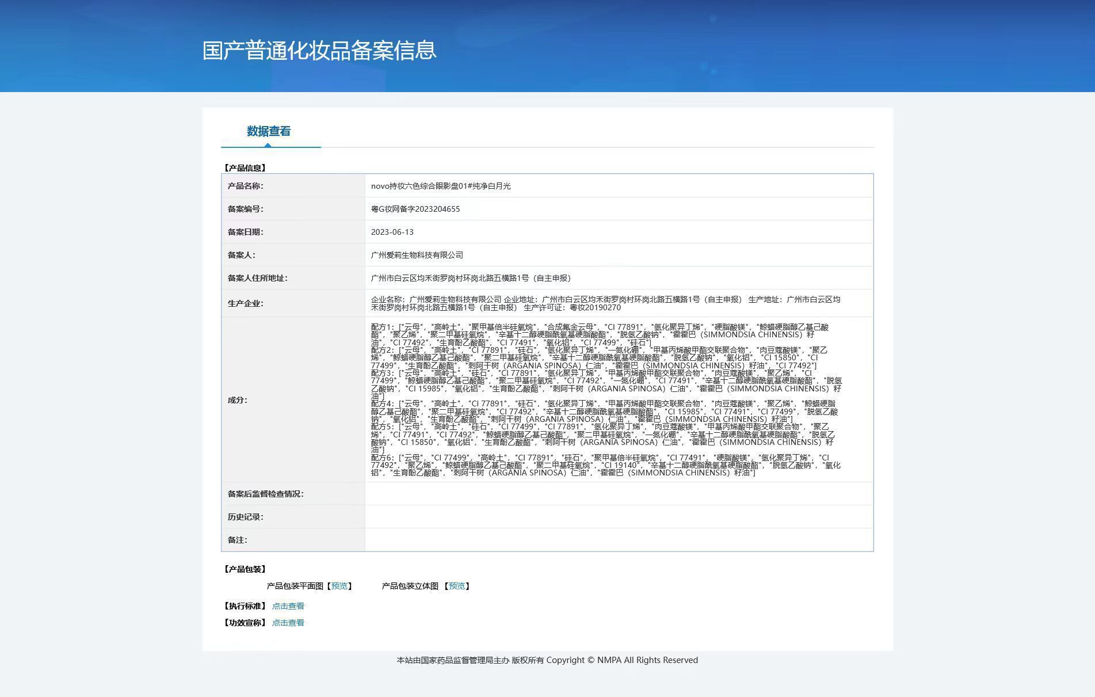
Task: Click inside the 成分 ingredient list cell
Action: [604, 399]
